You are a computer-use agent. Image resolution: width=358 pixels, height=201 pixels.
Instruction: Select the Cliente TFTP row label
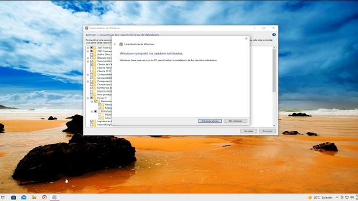point(105,71)
